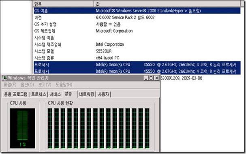
Task: Select the 시스템 모델 S5520UR row
Action: (x=137, y=51)
